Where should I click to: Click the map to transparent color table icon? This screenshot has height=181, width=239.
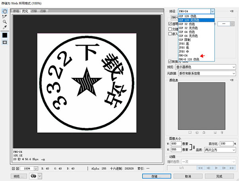[x=190, y=132]
